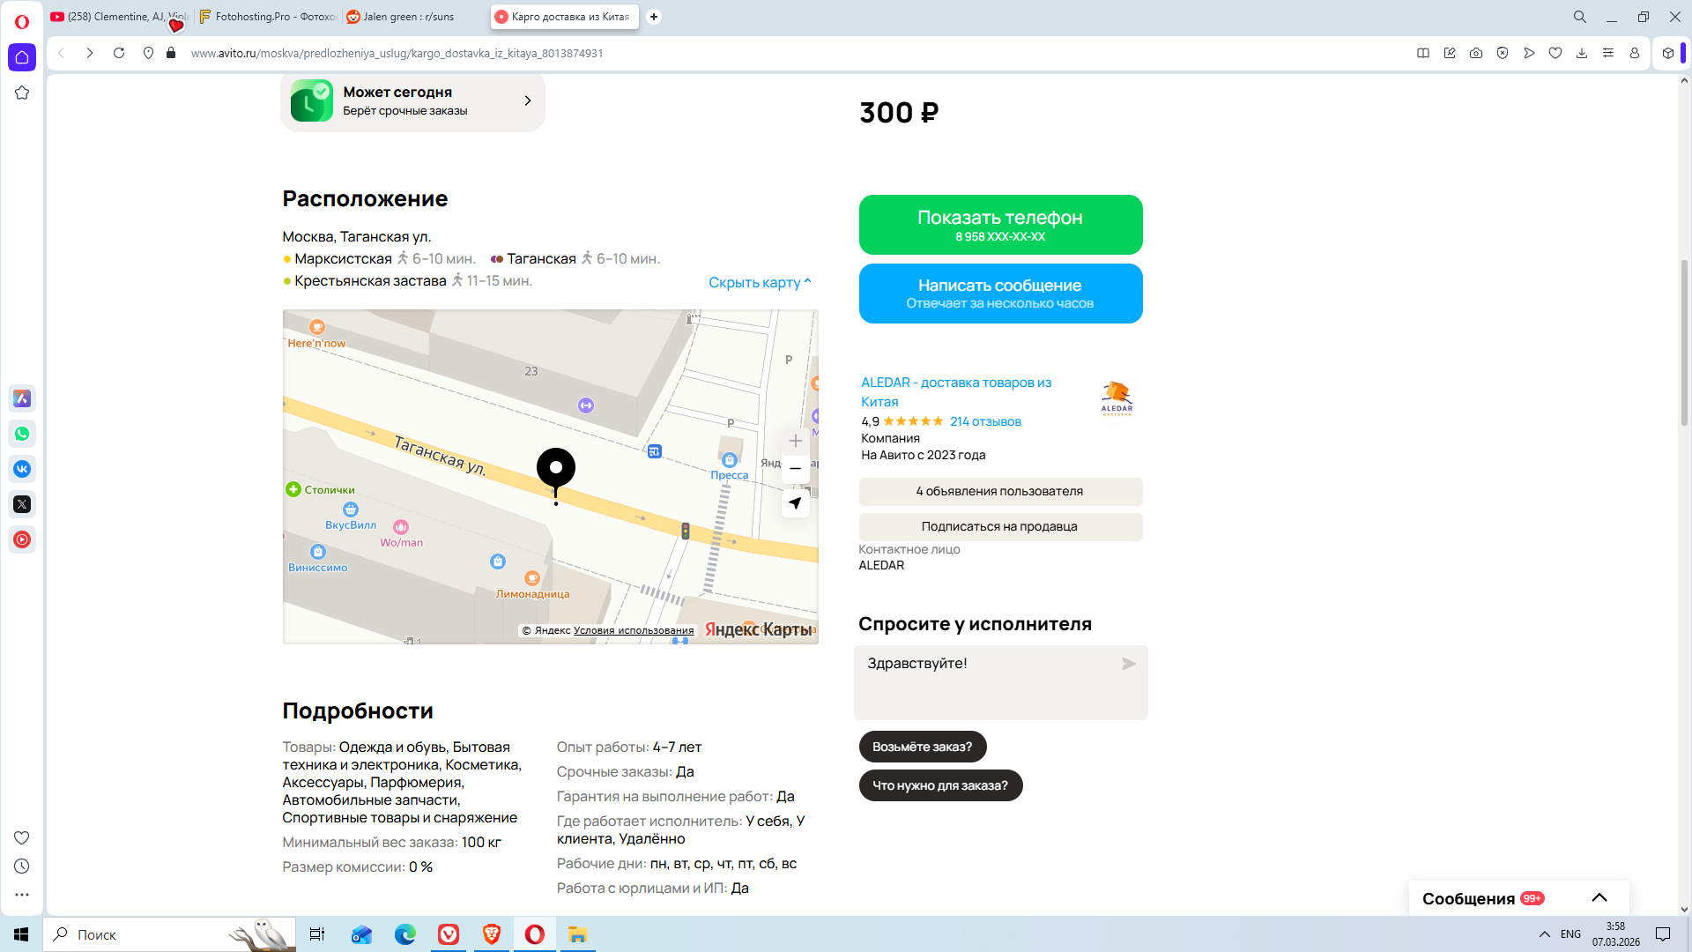1692x952 pixels.
Task: Reload the page in Opera
Action: 119,53
